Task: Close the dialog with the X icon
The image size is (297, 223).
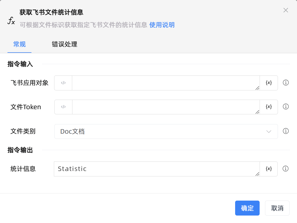Action: 286,10
